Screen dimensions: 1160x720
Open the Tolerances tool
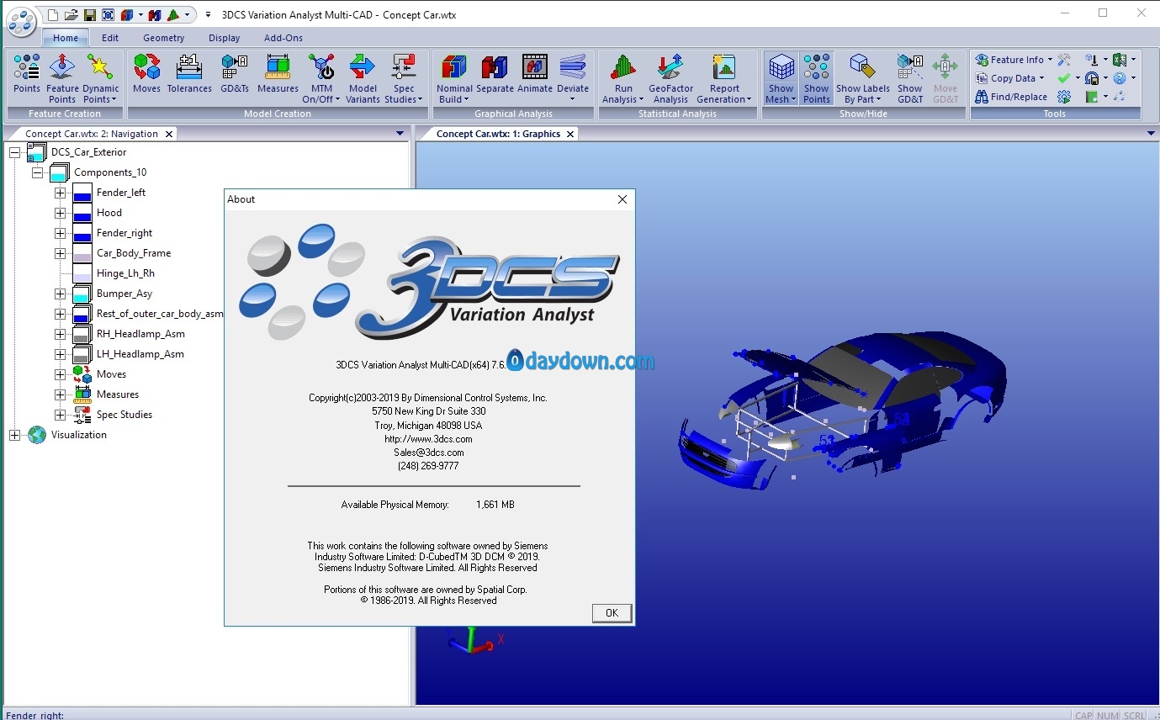[x=189, y=75]
